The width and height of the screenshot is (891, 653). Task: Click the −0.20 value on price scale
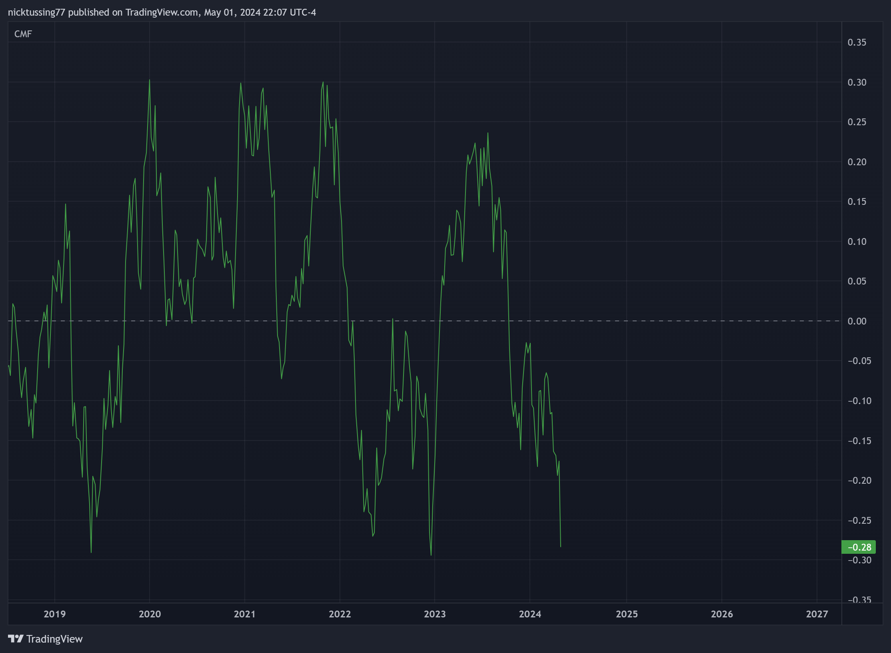pos(859,481)
